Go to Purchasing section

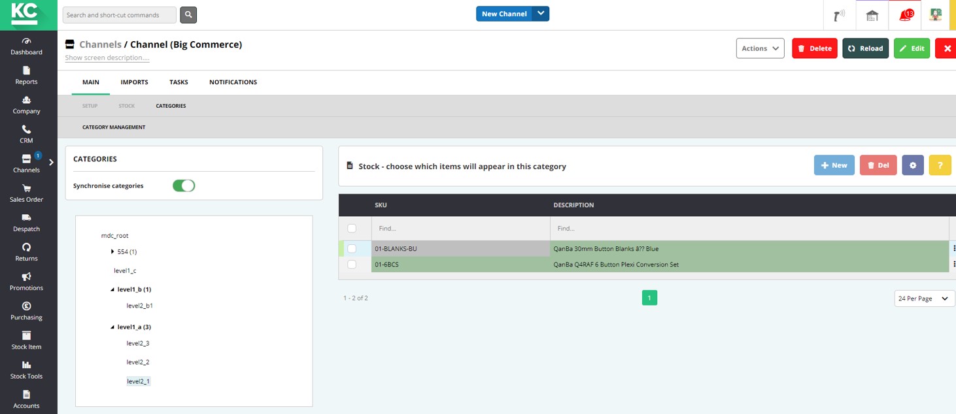pos(26,311)
